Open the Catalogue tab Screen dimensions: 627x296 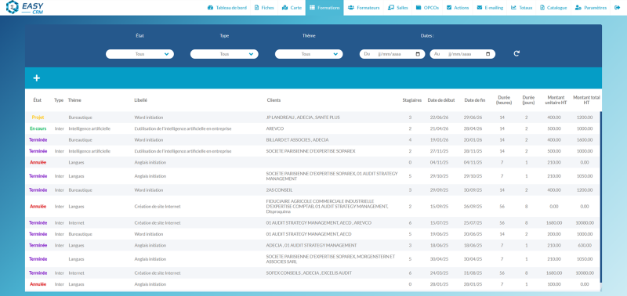click(x=553, y=8)
